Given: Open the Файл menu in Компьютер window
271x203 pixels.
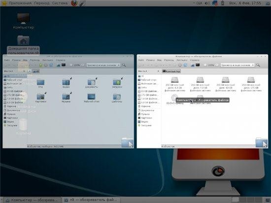Looking at the screenshot, I should (141, 60).
